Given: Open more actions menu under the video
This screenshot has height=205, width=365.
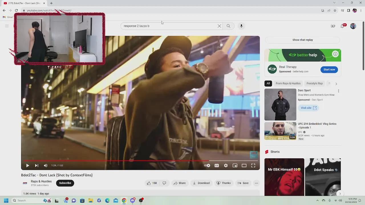Looking at the screenshot, I should click(256, 183).
